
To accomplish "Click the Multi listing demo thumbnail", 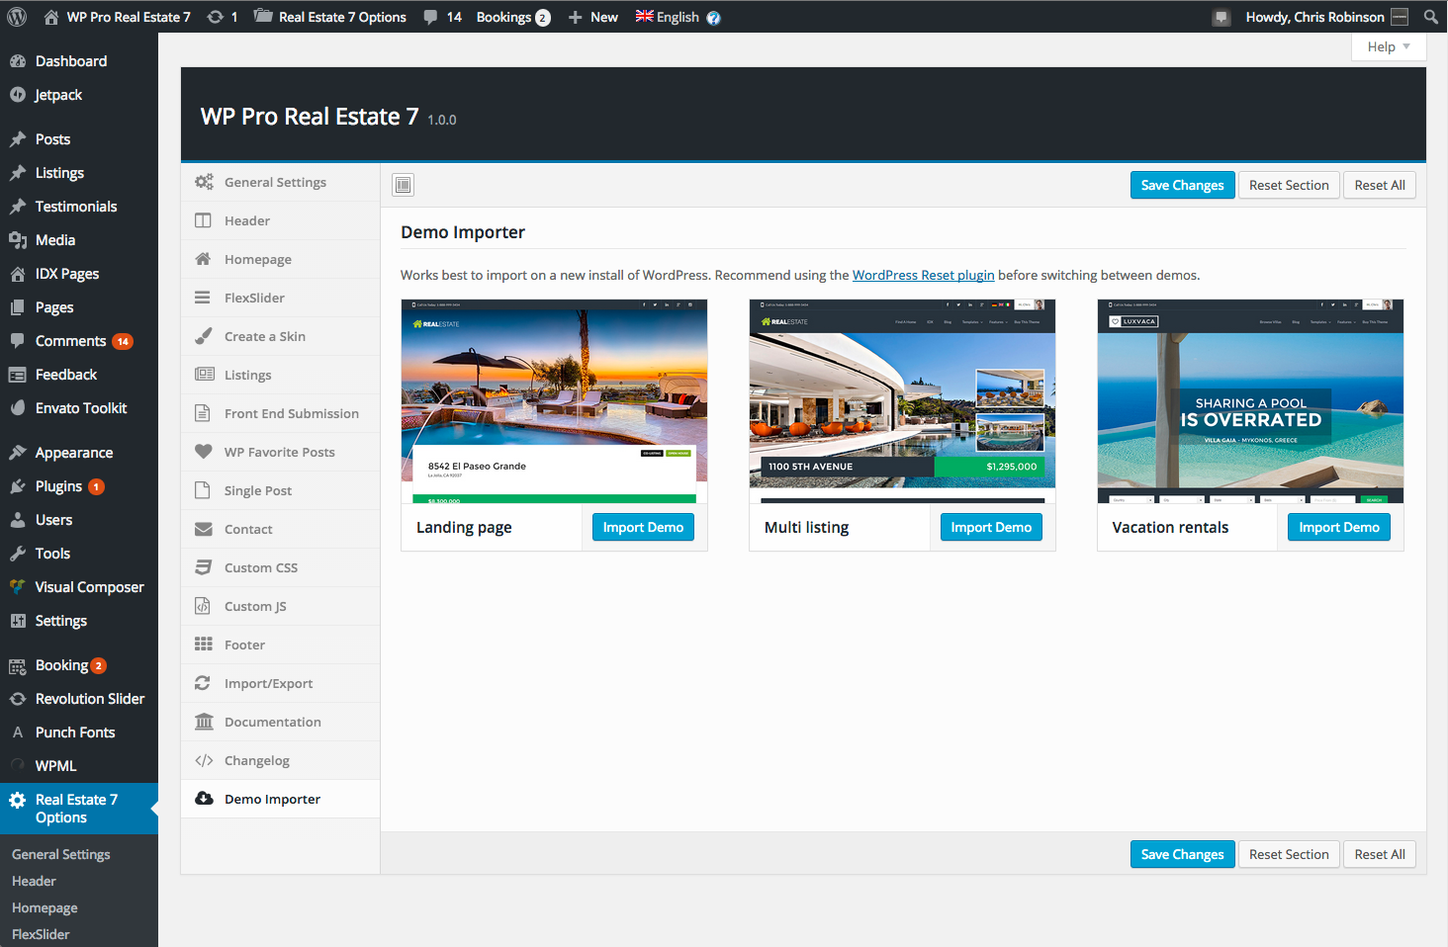I will (x=902, y=401).
